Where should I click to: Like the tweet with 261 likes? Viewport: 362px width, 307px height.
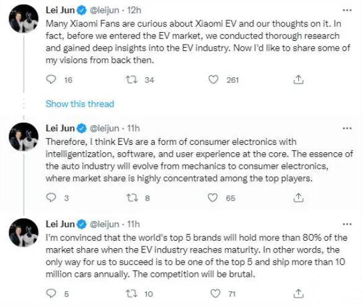point(213,80)
